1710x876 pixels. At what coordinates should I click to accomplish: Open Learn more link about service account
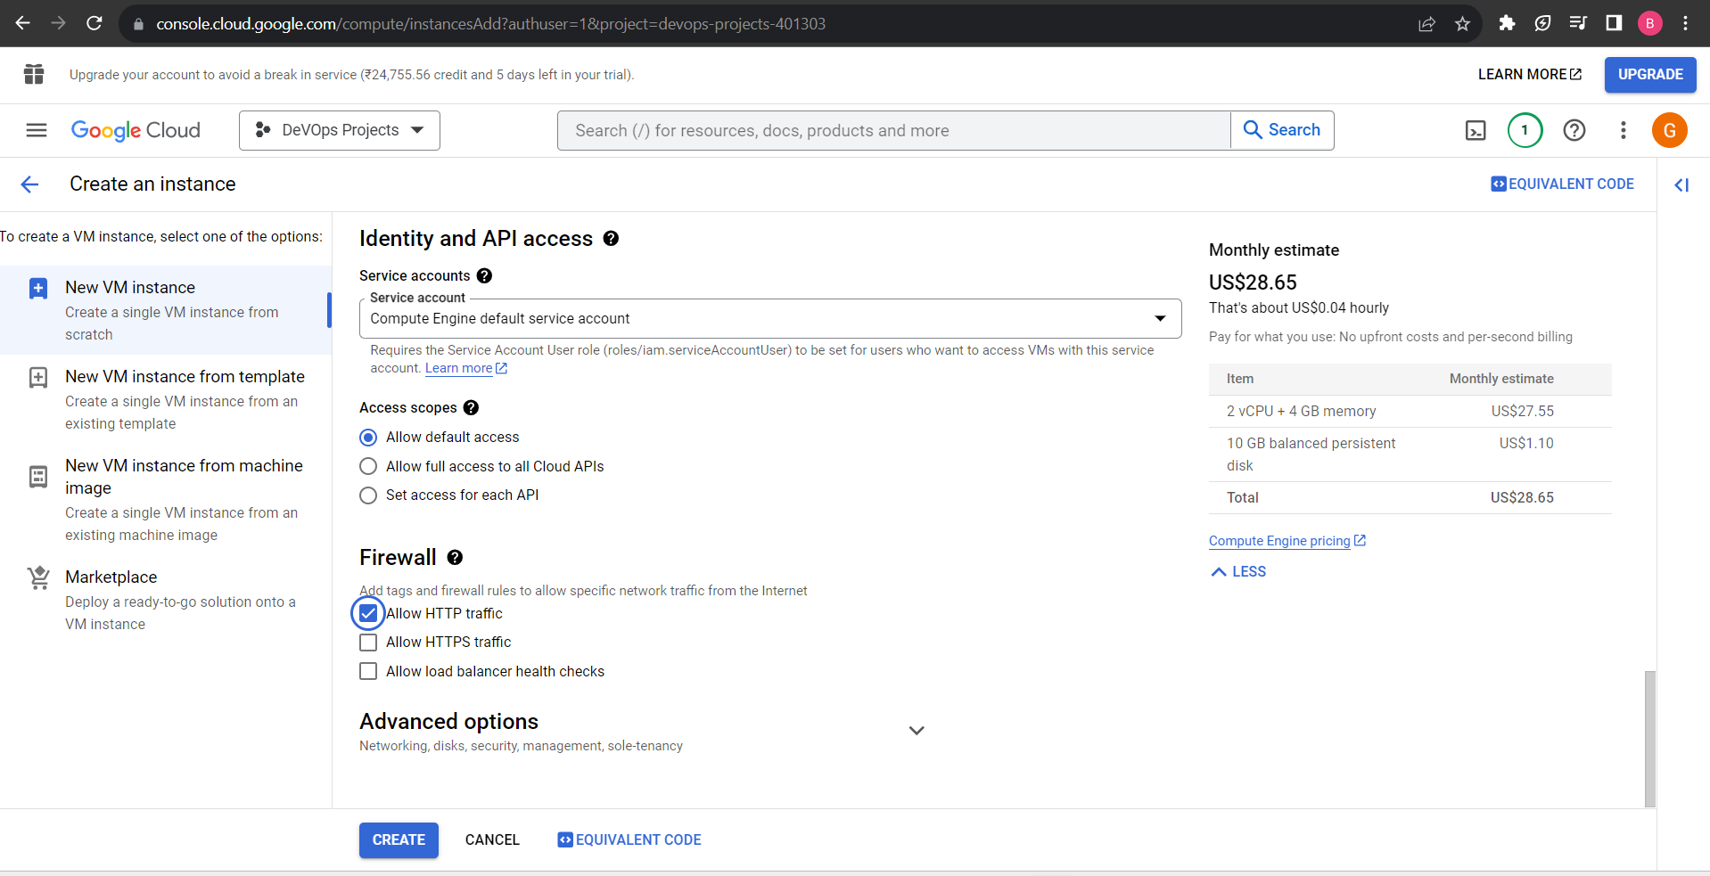click(465, 368)
